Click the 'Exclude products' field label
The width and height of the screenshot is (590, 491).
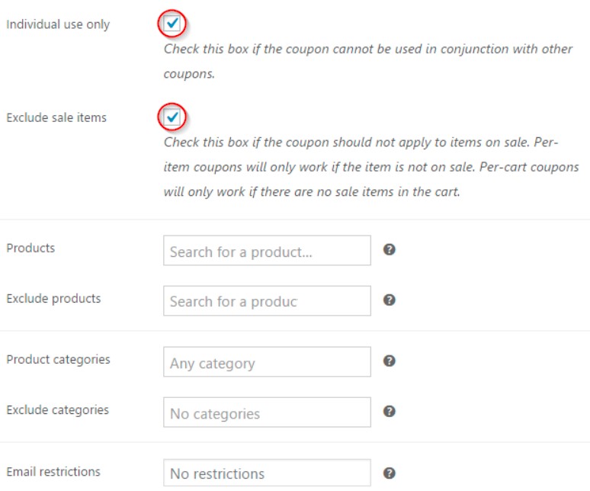click(x=53, y=298)
